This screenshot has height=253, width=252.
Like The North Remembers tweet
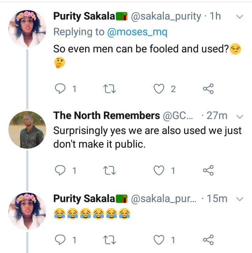pyautogui.click(x=160, y=170)
